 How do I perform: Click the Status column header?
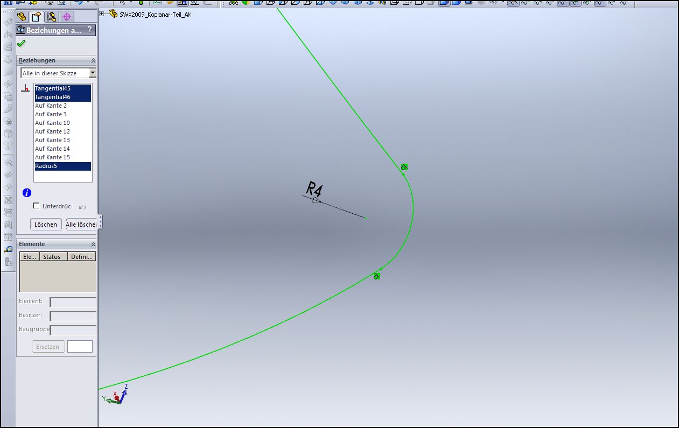53,257
